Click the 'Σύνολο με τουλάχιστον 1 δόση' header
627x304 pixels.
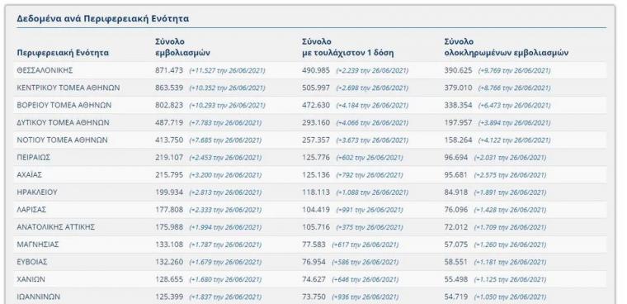tap(347, 47)
